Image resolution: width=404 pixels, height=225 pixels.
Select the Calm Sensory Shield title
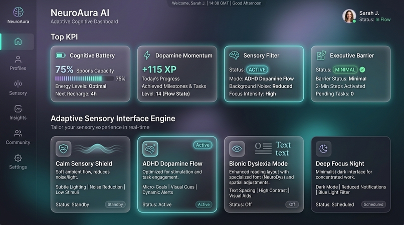pyautogui.click(x=84, y=163)
